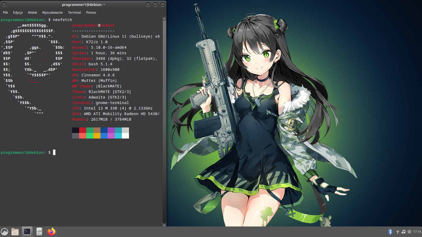422x237 pixels.
Task: Open the Edycja menu
Action: (18, 13)
